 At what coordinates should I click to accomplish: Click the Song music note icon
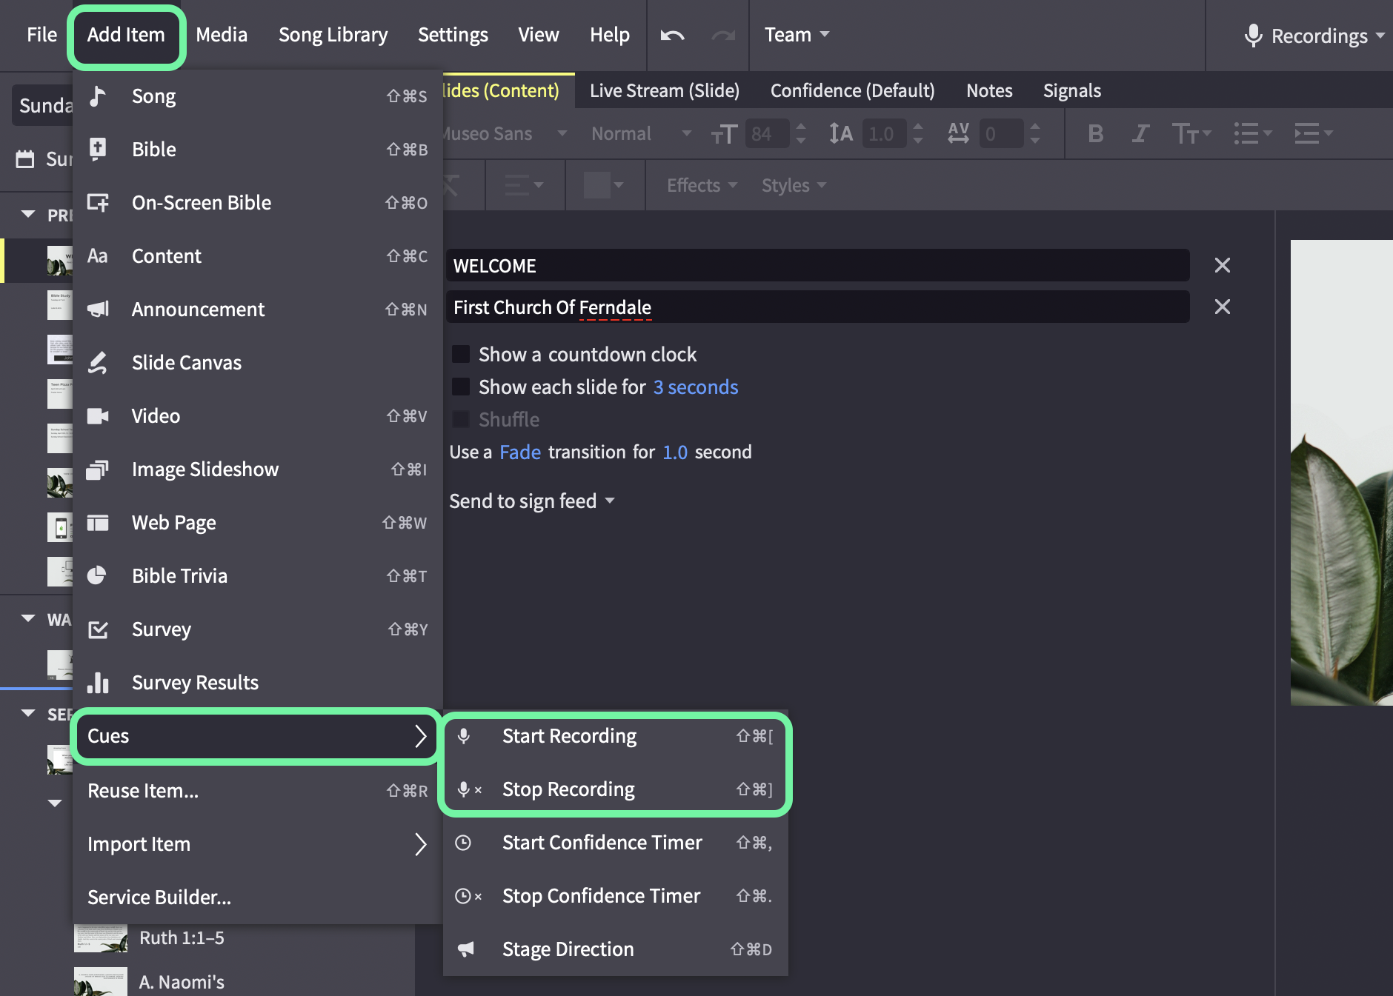pos(98,96)
